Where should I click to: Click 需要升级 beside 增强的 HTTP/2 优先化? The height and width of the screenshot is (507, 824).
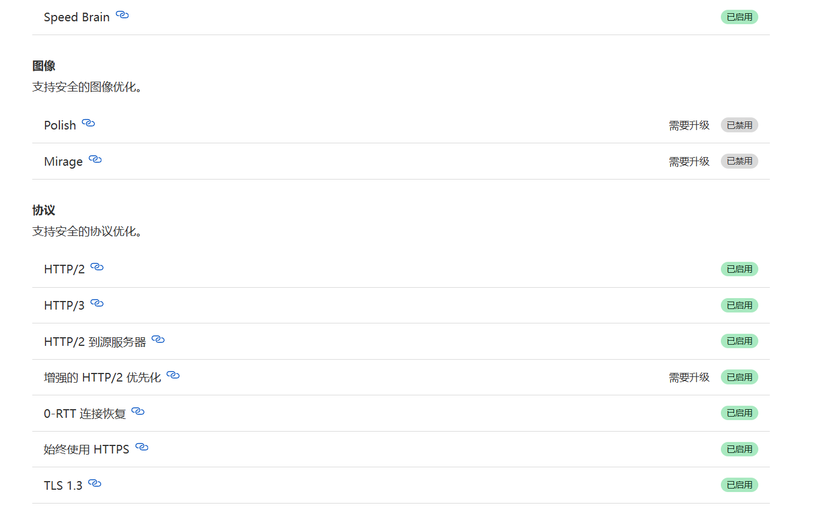pyautogui.click(x=689, y=377)
